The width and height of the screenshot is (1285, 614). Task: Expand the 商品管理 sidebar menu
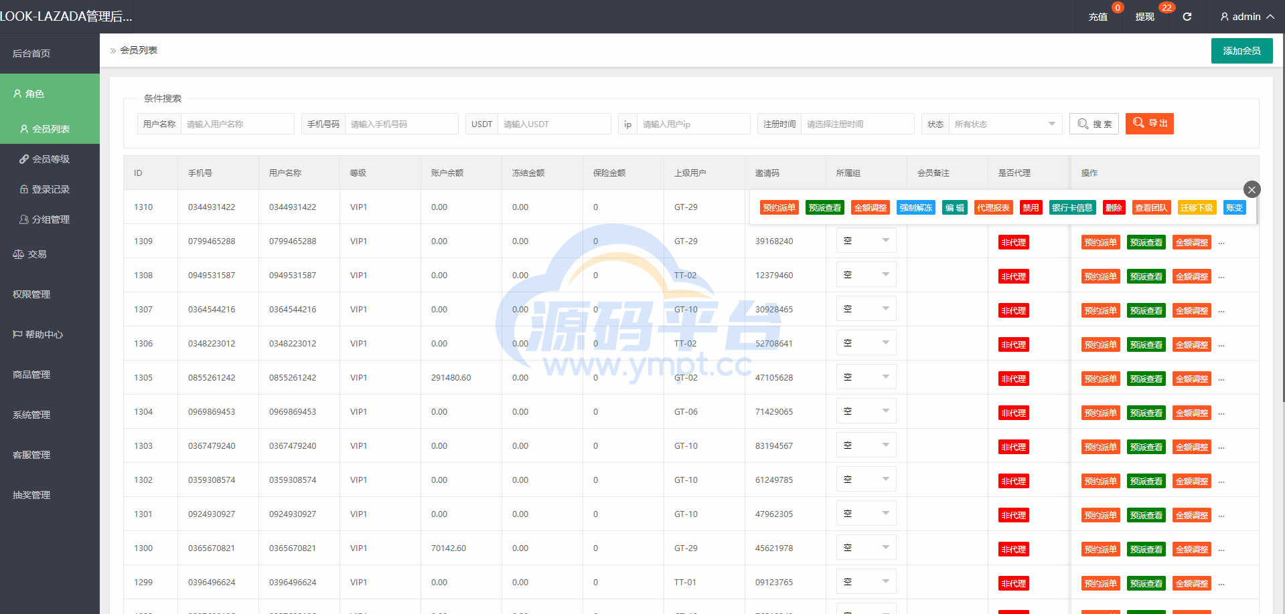coord(50,375)
